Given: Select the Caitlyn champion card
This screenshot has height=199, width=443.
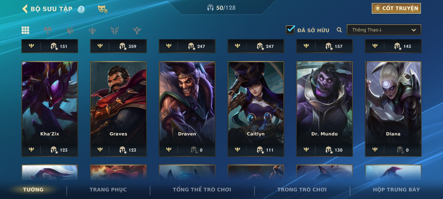Looking at the screenshot, I should click(256, 109).
